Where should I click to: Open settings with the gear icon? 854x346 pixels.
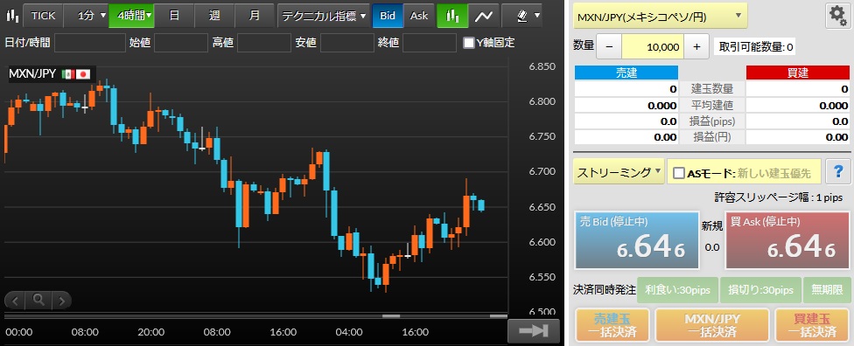pos(836,17)
